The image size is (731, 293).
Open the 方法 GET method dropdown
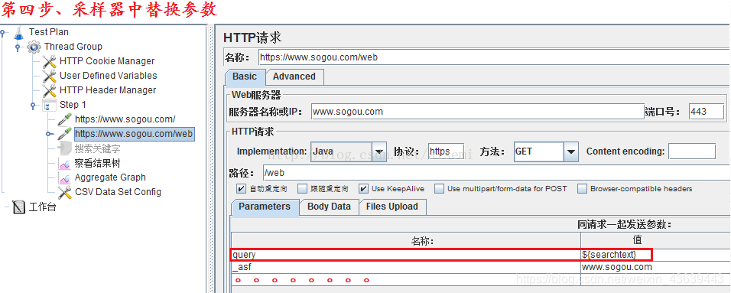[570, 151]
